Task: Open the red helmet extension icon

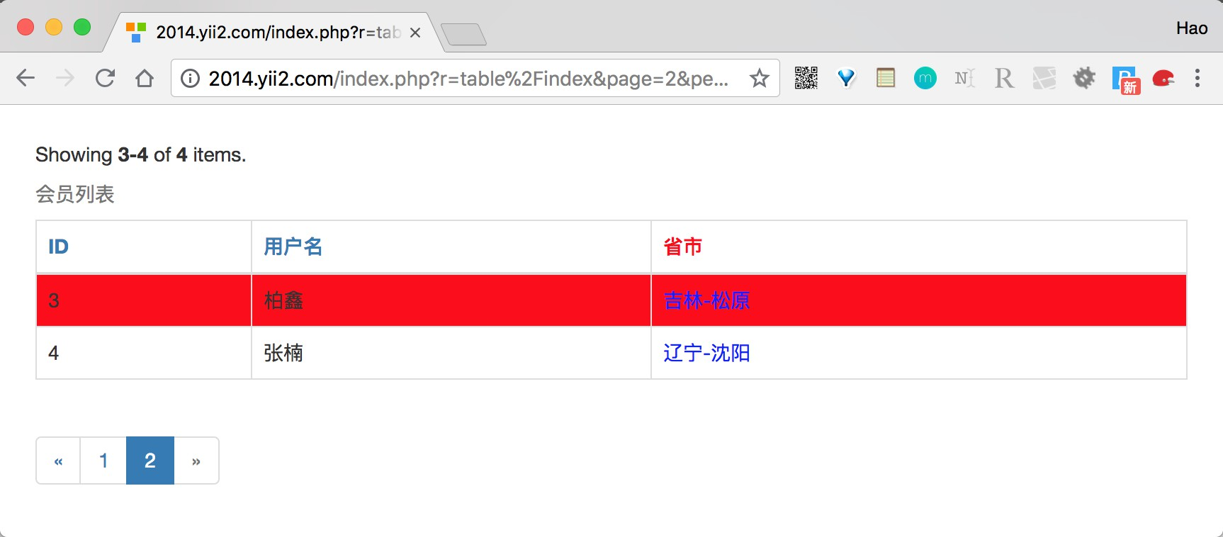Action: click(x=1163, y=78)
